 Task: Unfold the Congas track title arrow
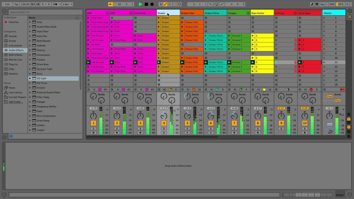[248, 13]
